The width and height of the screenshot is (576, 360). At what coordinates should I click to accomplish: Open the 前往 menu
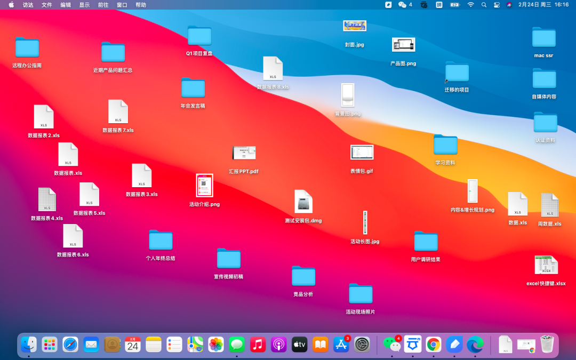tap(103, 5)
